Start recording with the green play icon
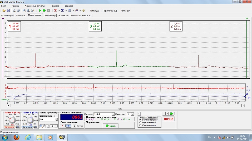This screenshot has height=141, width=252. coord(40,10)
